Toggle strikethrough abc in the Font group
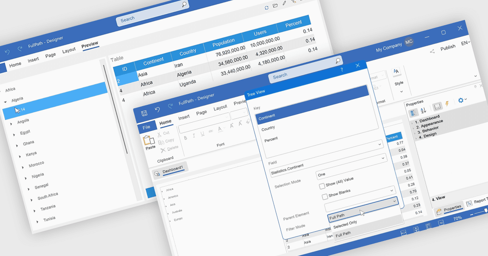This screenshot has height=256, width=488. [211, 131]
